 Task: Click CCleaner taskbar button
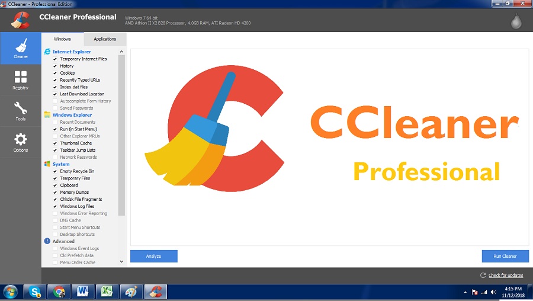pyautogui.click(x=156, y=292)
